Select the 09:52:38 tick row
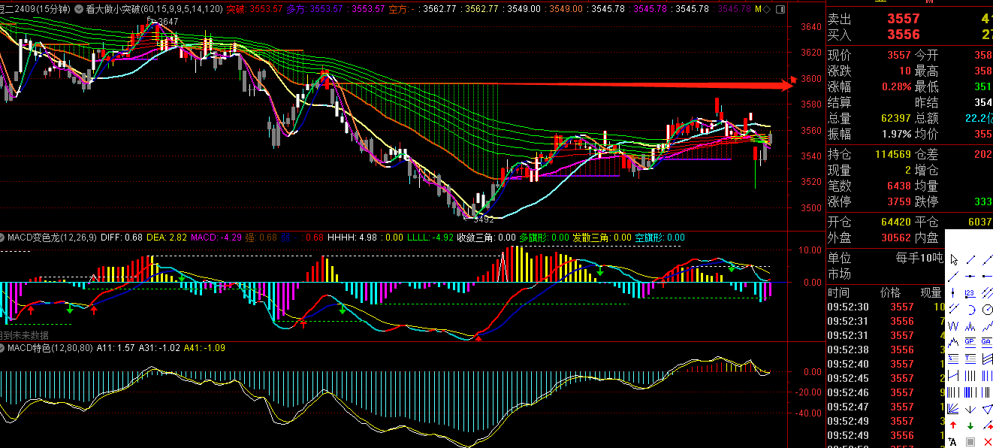 pos(886,350)
